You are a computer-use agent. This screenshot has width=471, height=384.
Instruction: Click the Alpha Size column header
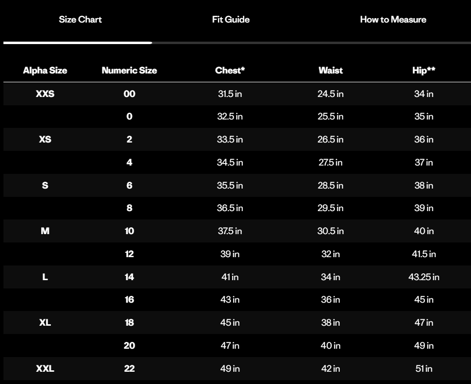[x=45, y=71]
